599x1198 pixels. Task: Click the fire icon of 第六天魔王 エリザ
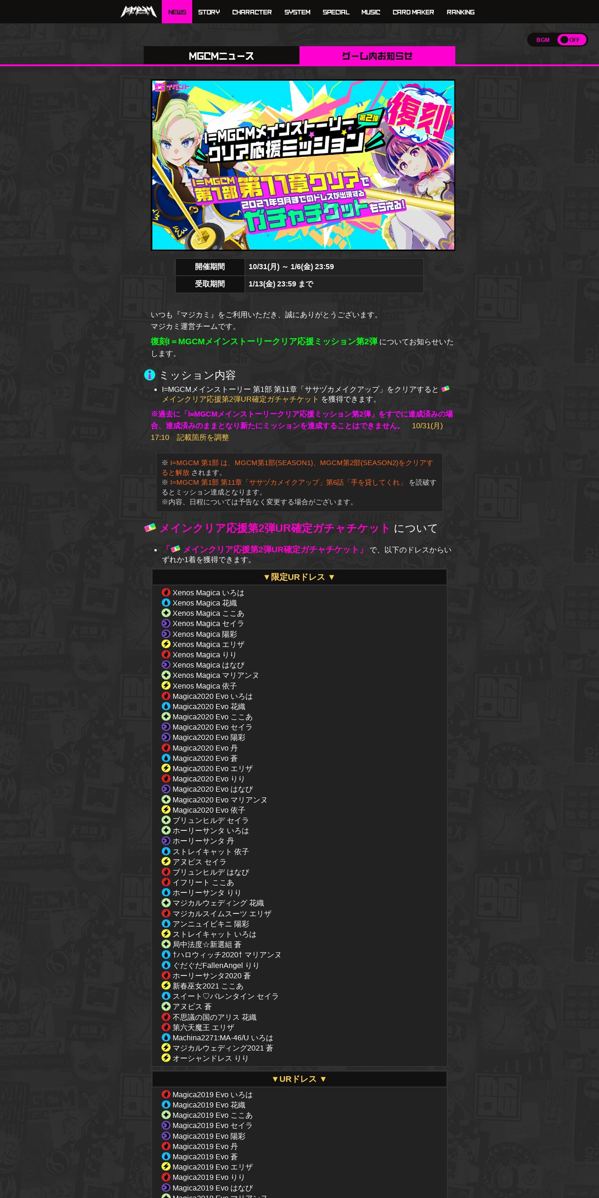pyautogui.click(x=166, y=1027)
